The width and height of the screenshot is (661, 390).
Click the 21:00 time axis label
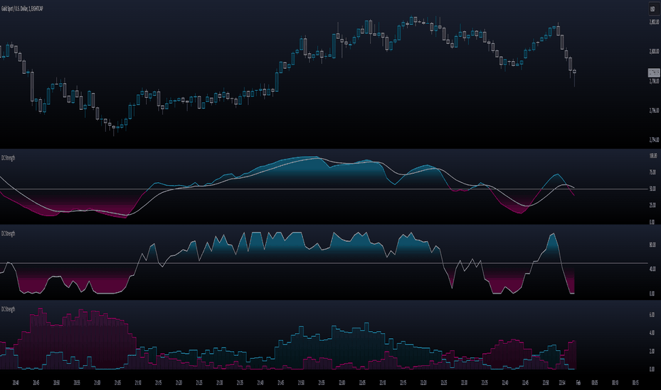tap(97, 383)
